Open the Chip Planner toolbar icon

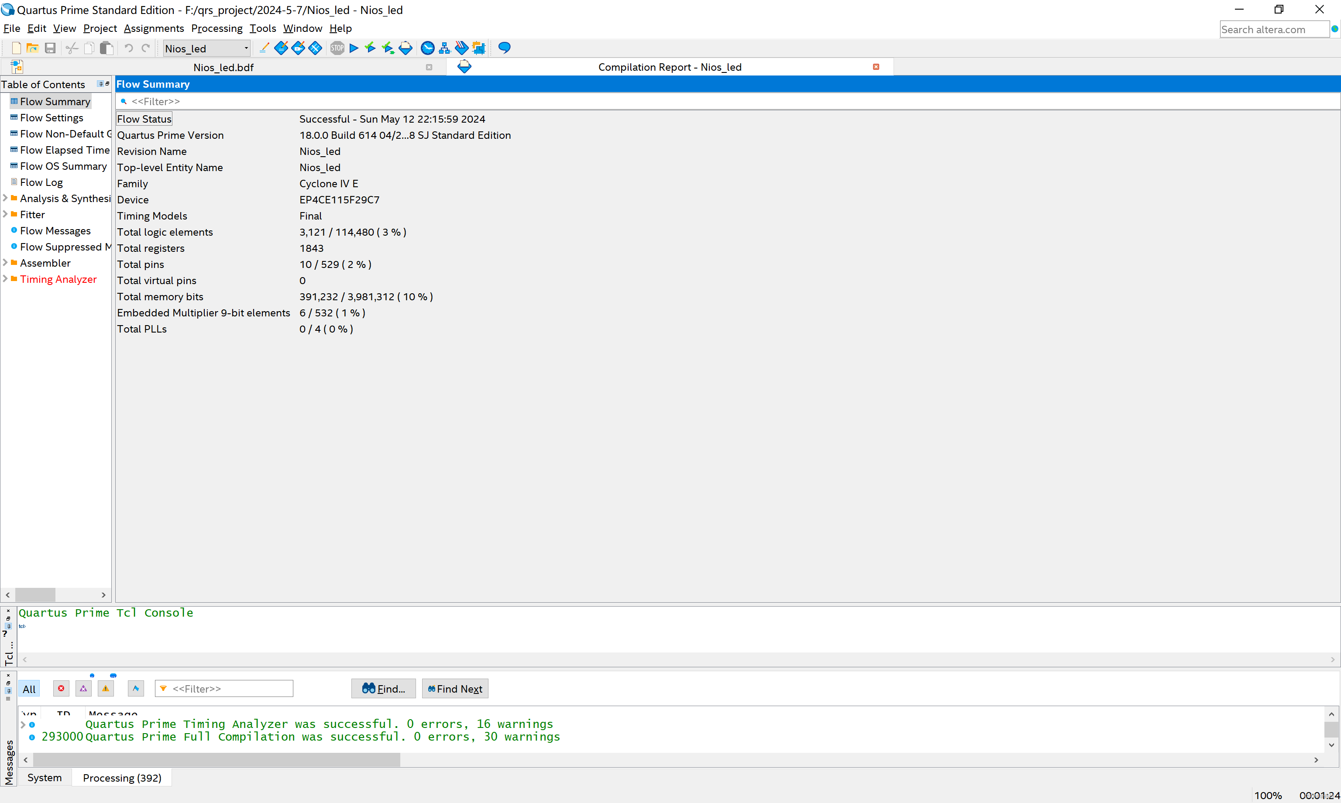(479, 48)
